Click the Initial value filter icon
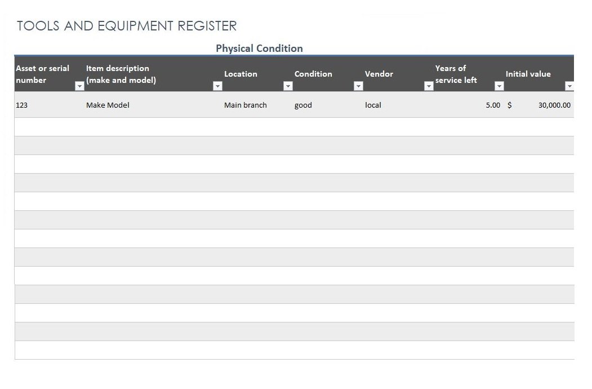Screen dimensions: 592x389 pos(569,86)
